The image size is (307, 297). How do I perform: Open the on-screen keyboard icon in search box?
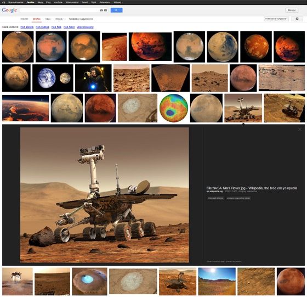(x=105, y=10)
